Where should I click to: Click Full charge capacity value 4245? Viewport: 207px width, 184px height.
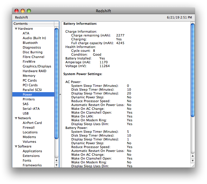[120, 43]
